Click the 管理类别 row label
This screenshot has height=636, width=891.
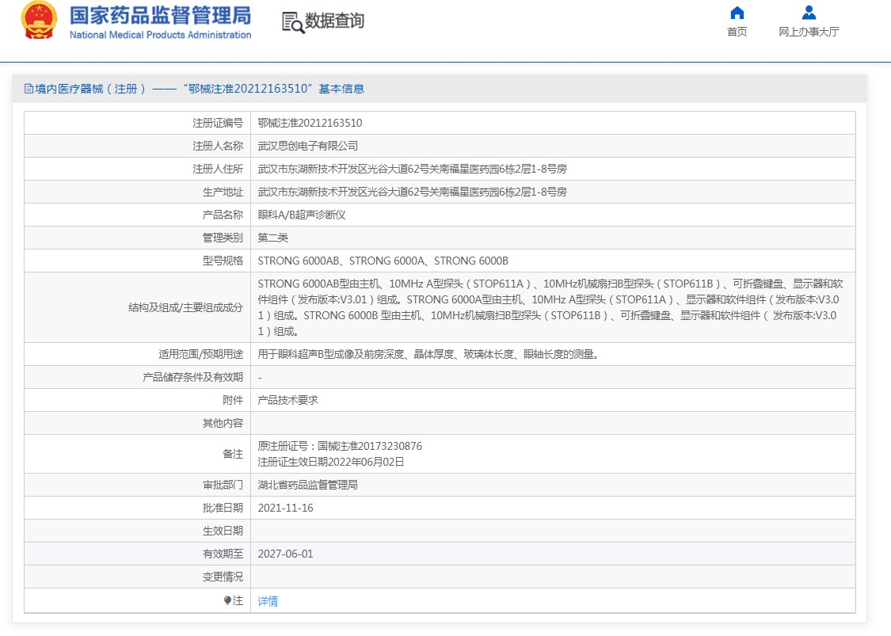pyautogui.click(x=223, y=238)
